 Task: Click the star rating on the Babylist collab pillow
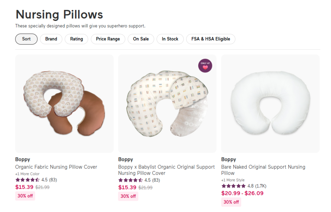point(130,179)
